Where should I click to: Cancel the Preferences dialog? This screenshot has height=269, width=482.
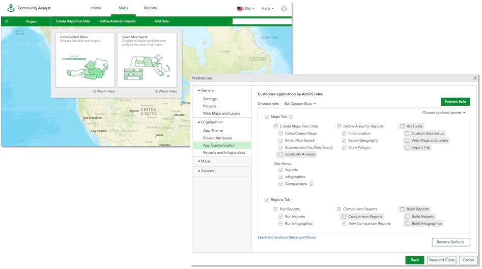pyautogui.click(x=468, y=260)
